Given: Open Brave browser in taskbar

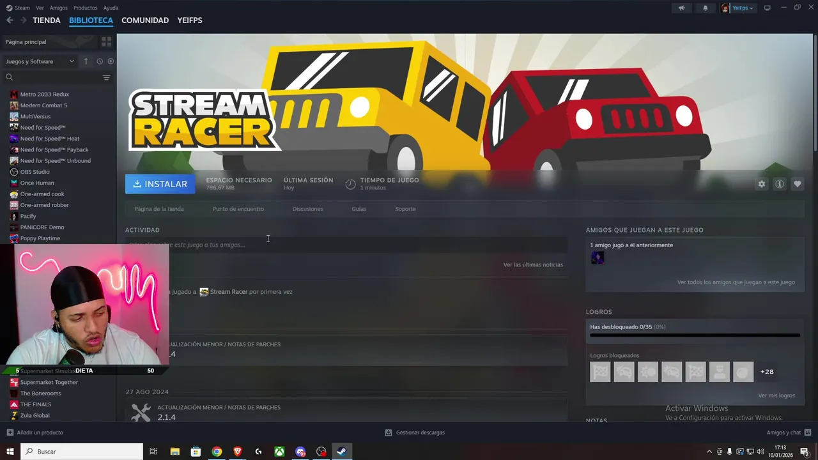Looking at the screenshot, I should click(238, 452).
